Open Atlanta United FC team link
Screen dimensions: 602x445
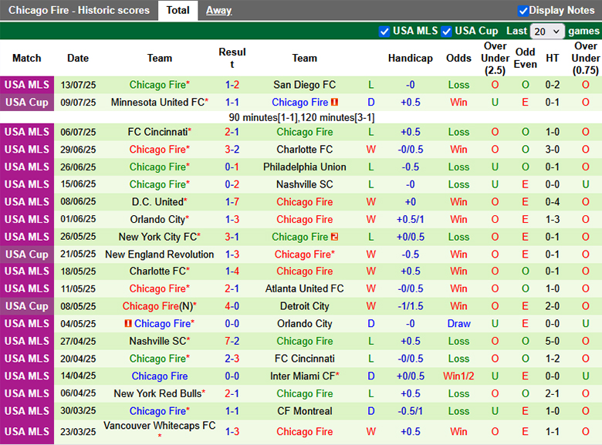point(304,288)
